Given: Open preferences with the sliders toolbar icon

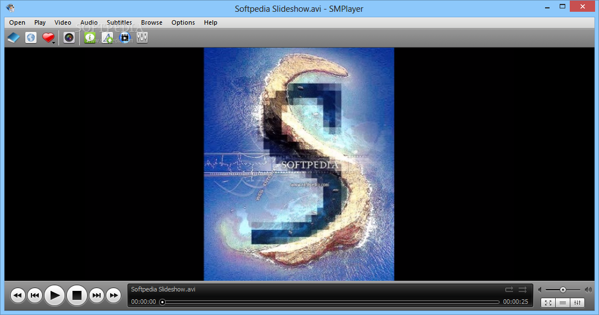Looking at the screenshot, I should tap(142, 38).
